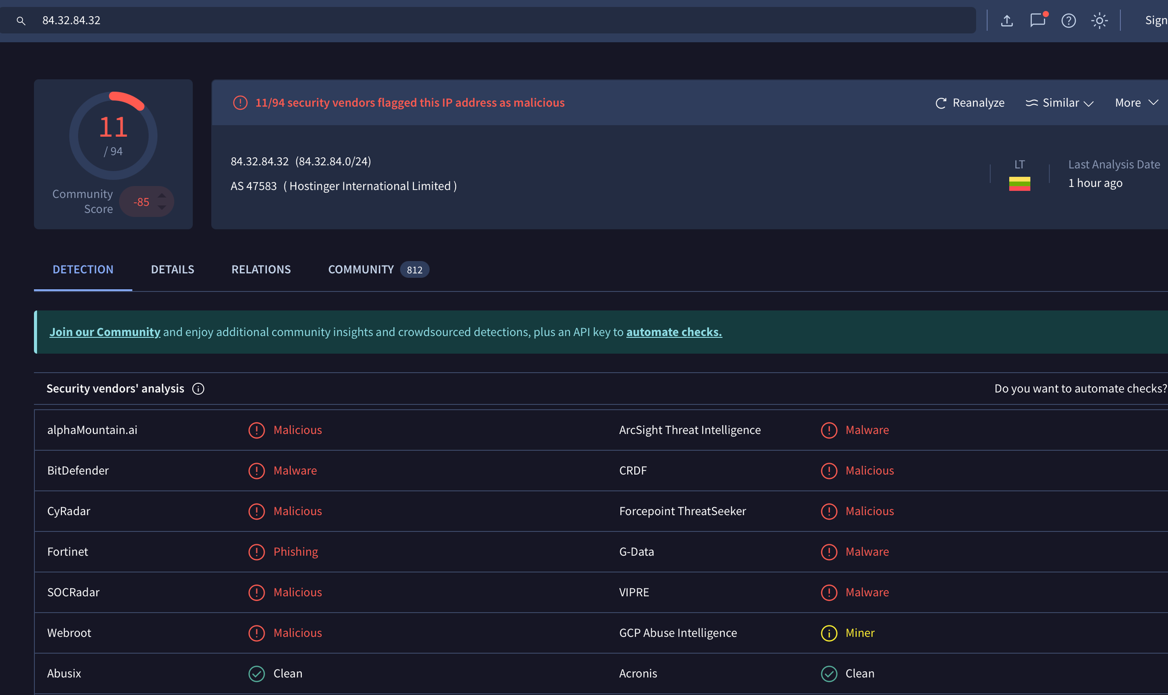Image resolution: width=1168 pixels, height=695 pixels.
Task: Click the alert icon in SOCRadar row
Action: [256, 593]
